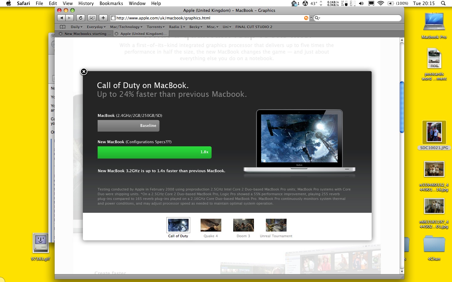Image resolution: width=452 pixels, height=282 pixels.
Task: Open the History menu
Action: click(x=86, y=3)
